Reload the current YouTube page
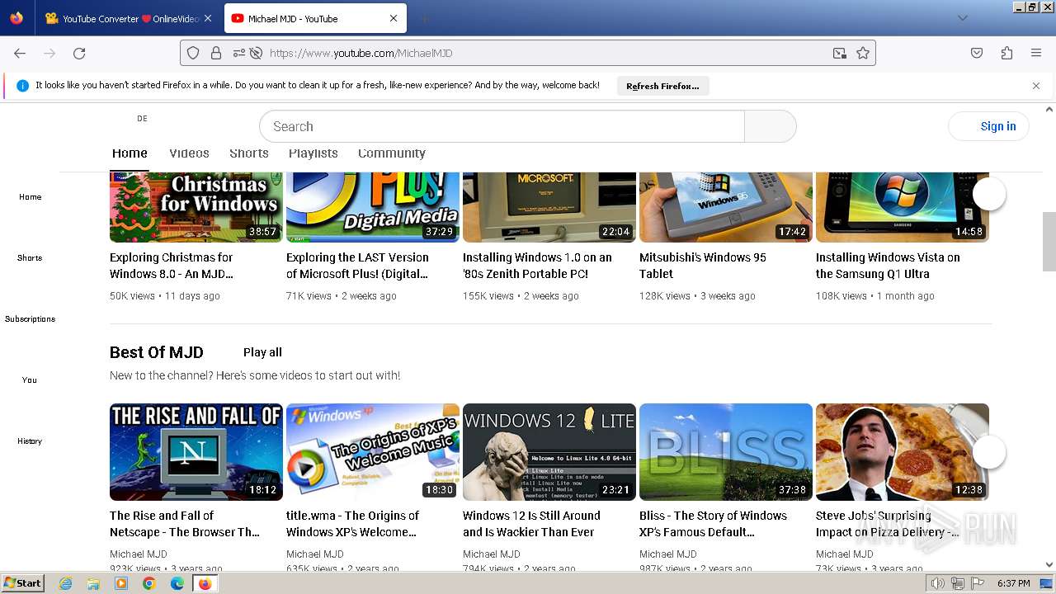The height and width of the screenshot is (594, 1056). (79, 53)
